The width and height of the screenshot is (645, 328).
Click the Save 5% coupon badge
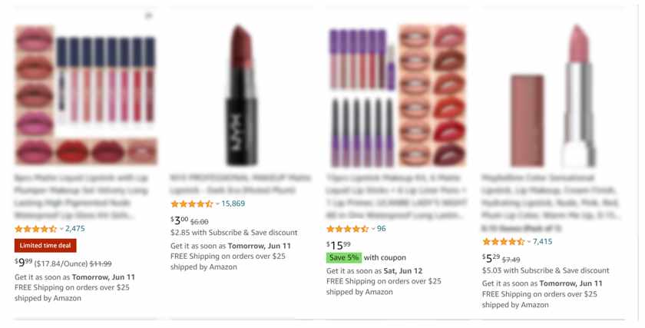point(344,257)
